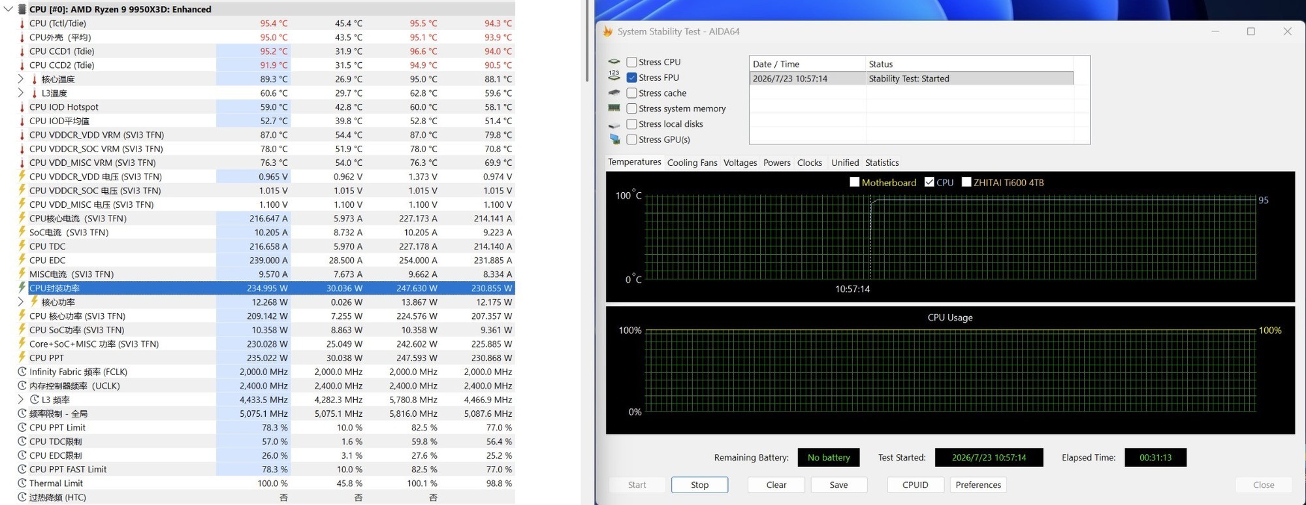Viewport: 1306px width, 505px height.
Task: Click the Clear button
Action: (776, 485)
